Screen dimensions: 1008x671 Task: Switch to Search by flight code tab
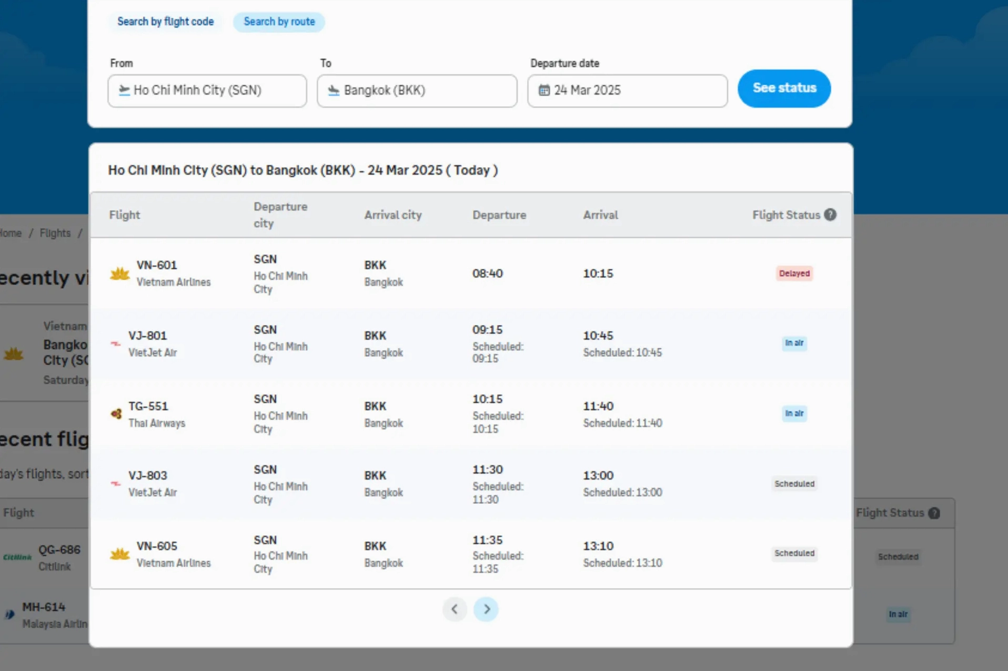pyautogui.click(x=165, y=22)
